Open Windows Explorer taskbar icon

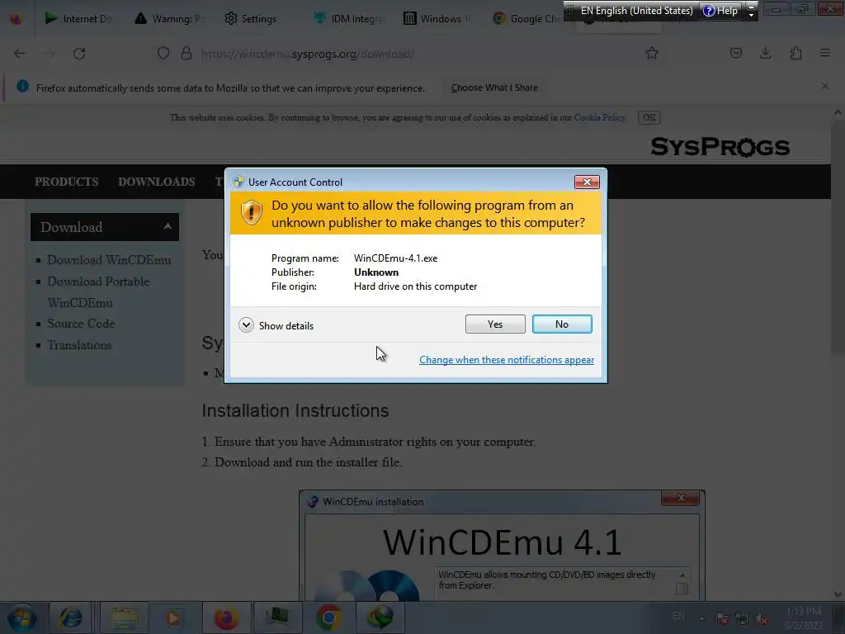click(125, 617)
